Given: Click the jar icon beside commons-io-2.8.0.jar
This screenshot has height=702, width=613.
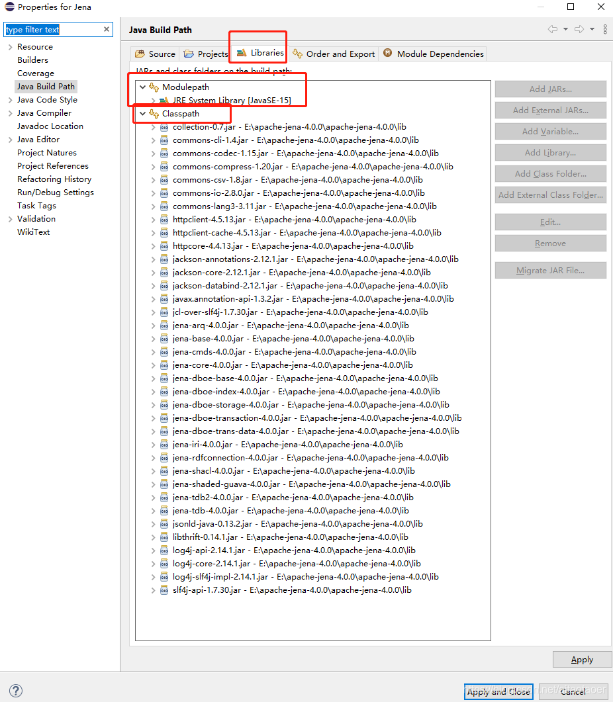Looking at the screenshot, I should [x=164, y=193].
